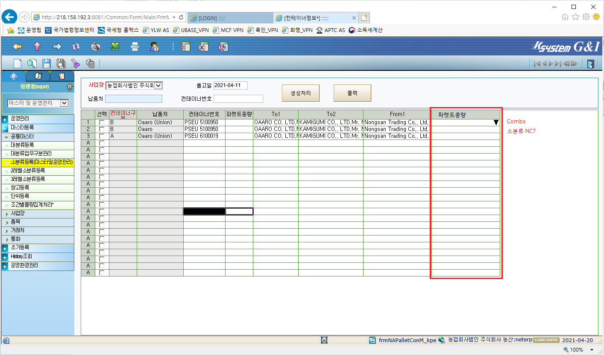The height and width of the screenshot is (355, 604).
Task: Click the 납품처 filter input field
Action: pos(134,99)
